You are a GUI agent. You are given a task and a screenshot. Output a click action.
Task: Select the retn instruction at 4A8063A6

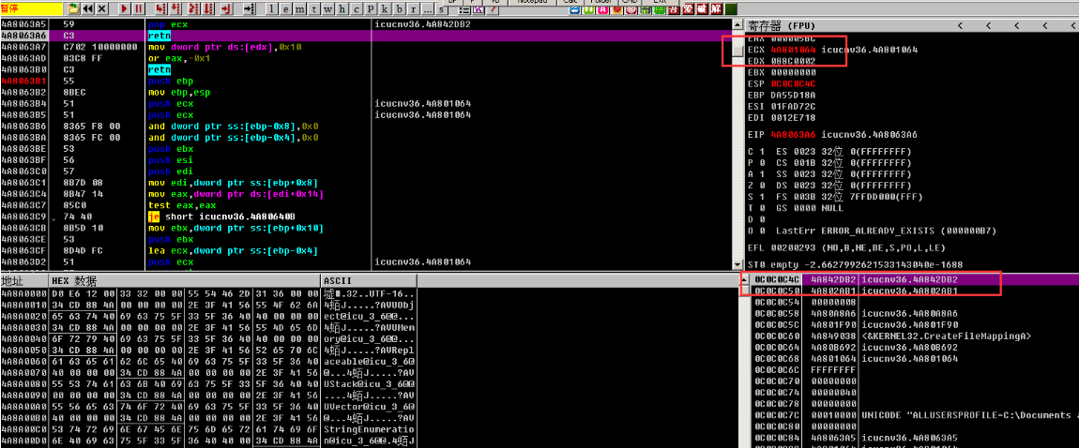[160, 34]
